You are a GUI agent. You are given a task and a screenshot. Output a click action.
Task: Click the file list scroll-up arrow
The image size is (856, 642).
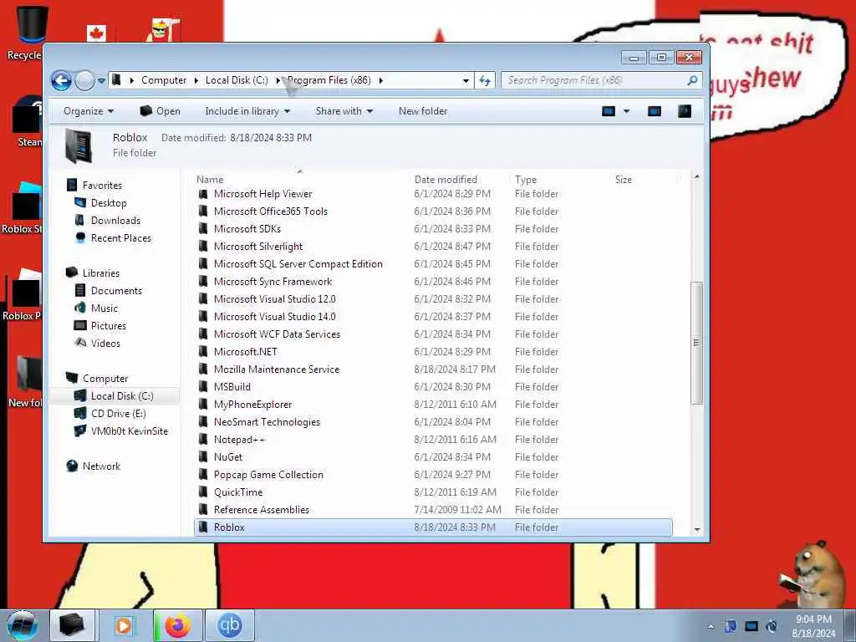(x=696, y=177)
